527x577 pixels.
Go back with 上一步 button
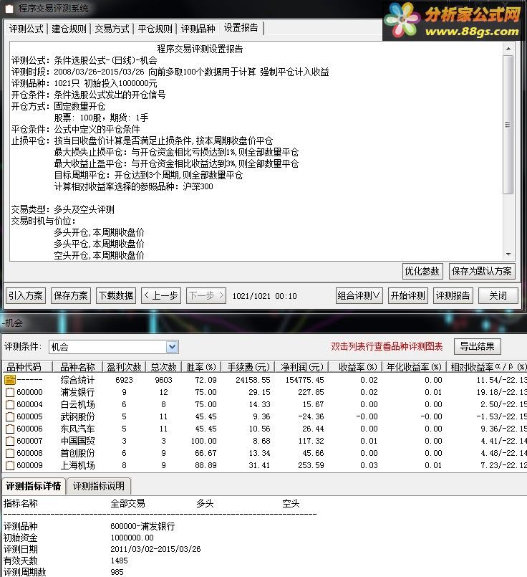tap(161, 295)
